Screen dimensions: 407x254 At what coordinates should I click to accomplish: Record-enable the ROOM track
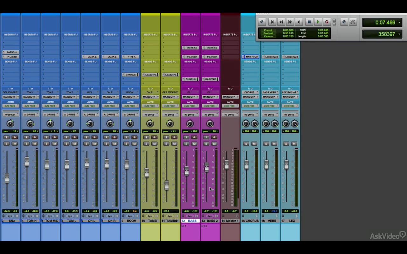pyautogui.click(x=134, y=137)
